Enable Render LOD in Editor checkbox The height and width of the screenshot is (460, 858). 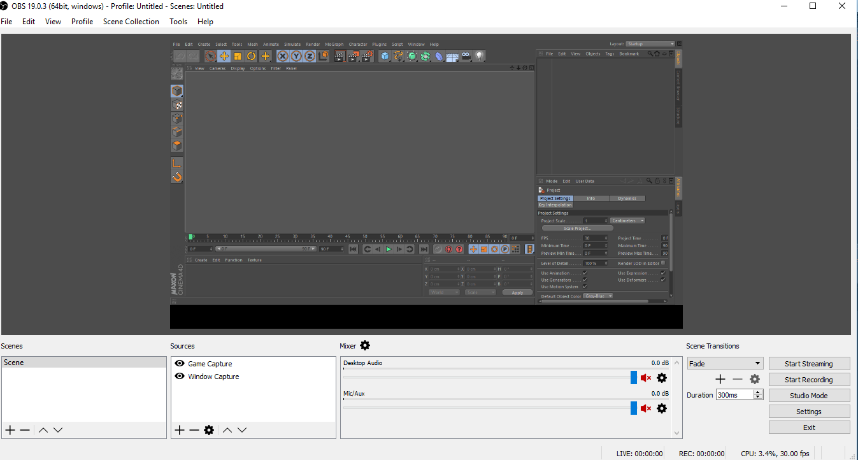(663, 263)
